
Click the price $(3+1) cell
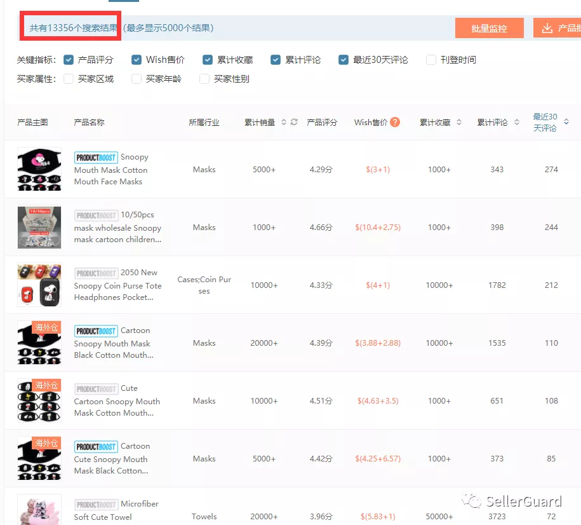tap(378, 170)
